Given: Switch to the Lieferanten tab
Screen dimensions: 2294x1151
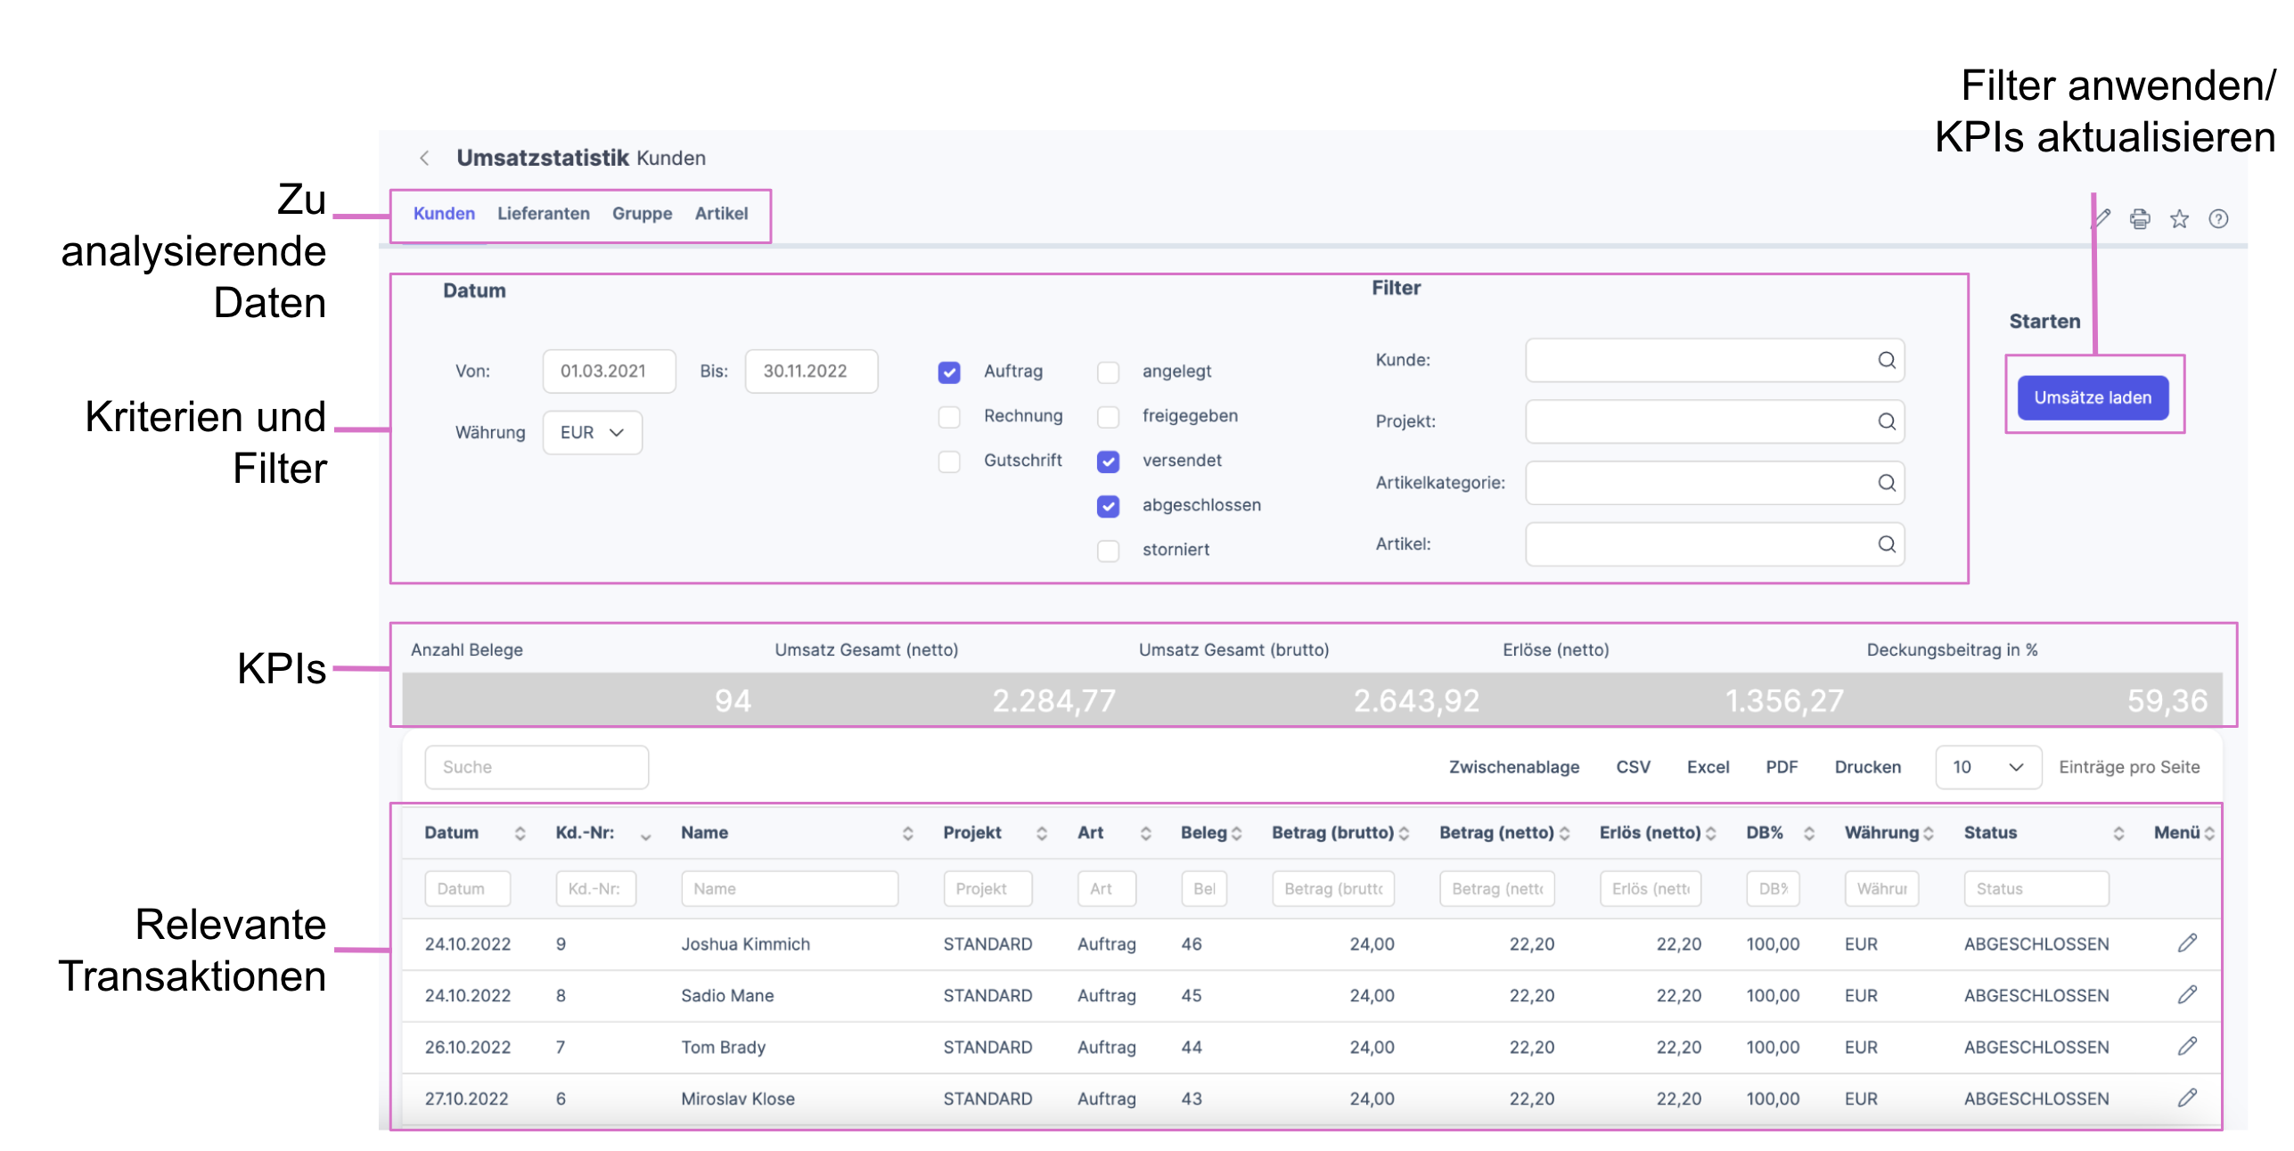Looking at the screenshot, I should [x=543, y=214].
